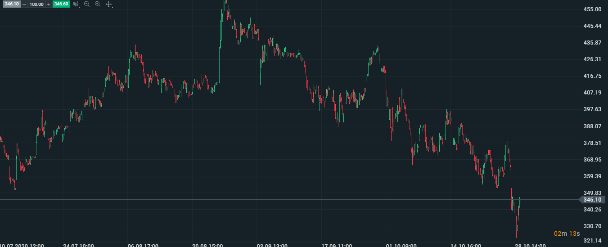608x247 pixels.
Task: Click the 455.00 label on price axis
Action: click(592, 9)
